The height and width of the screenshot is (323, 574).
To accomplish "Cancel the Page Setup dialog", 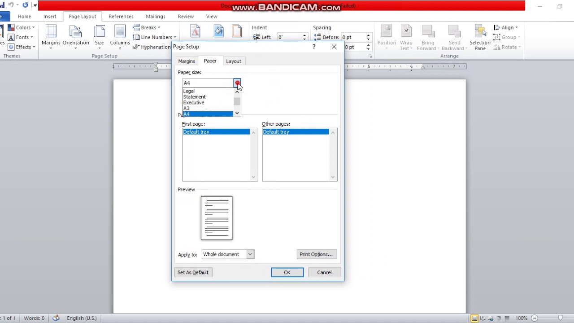I will click(x=324, y=272).
